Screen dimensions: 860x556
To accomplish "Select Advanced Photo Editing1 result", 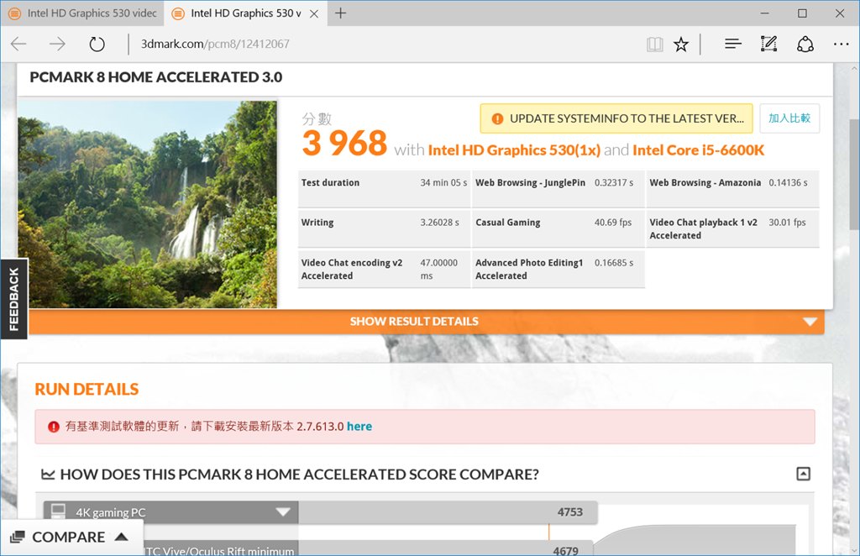I will pyautogui.click(x=558, y=269).
